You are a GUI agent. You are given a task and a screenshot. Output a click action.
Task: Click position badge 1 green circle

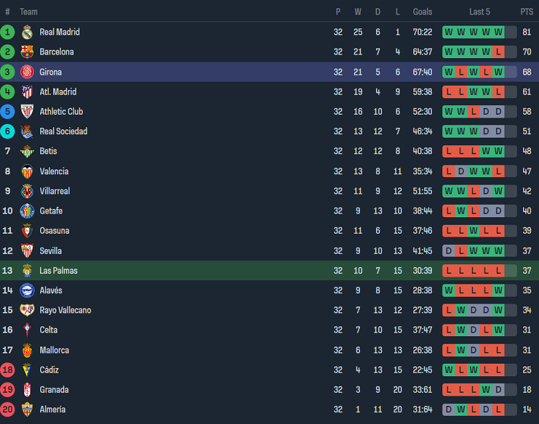[8, 32]
